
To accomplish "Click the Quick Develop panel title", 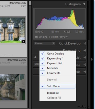I will [70, 43].
